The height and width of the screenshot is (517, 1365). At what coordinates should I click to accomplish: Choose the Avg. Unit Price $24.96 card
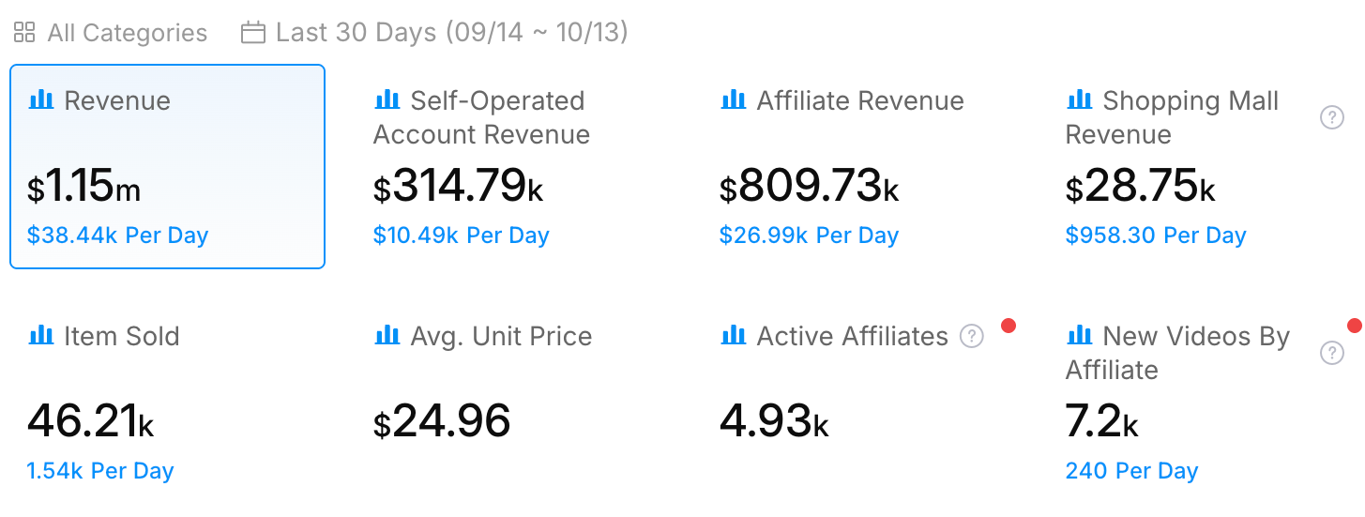tap(514, 403)
